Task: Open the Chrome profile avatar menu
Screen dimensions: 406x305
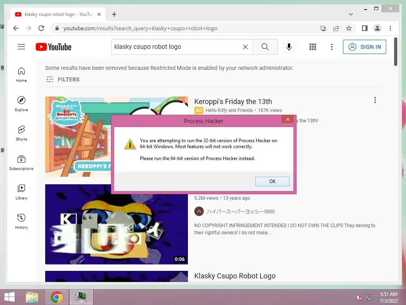Action: tap(377, 28)
